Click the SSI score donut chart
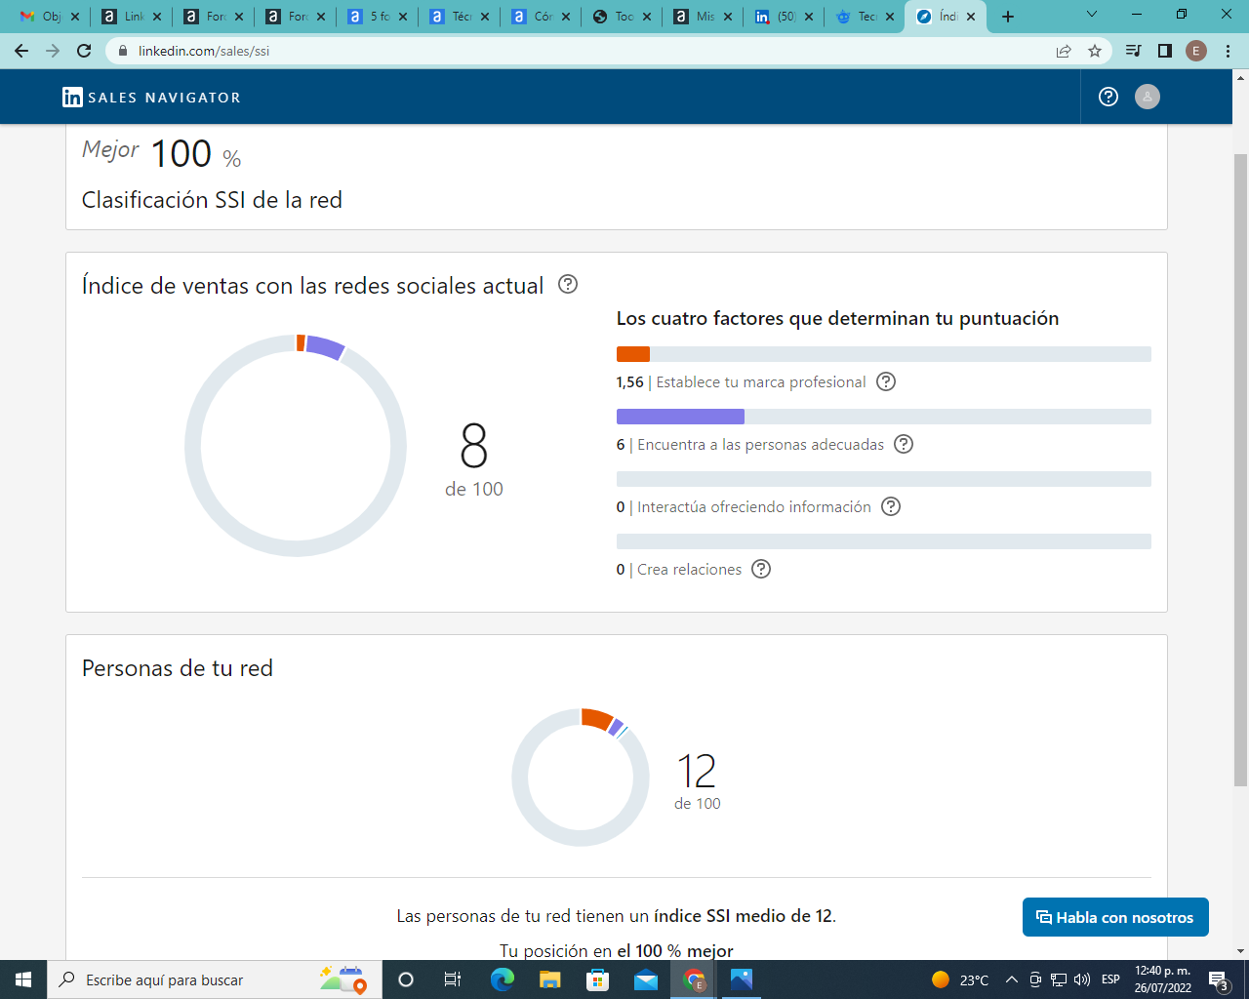The width and height of the screenshot is (1249, 999). click(x=296, y=446)
